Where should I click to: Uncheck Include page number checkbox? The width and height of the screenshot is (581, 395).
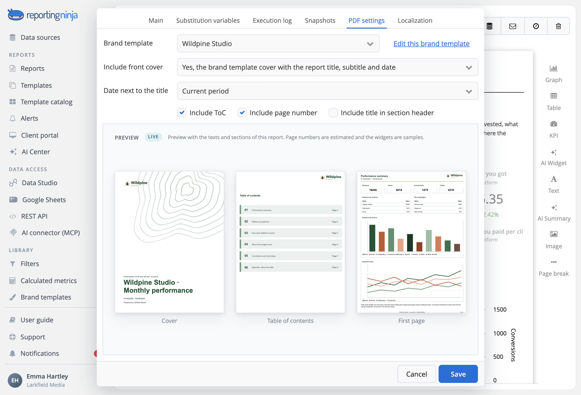pyautogui.click(x=242, y=113)
